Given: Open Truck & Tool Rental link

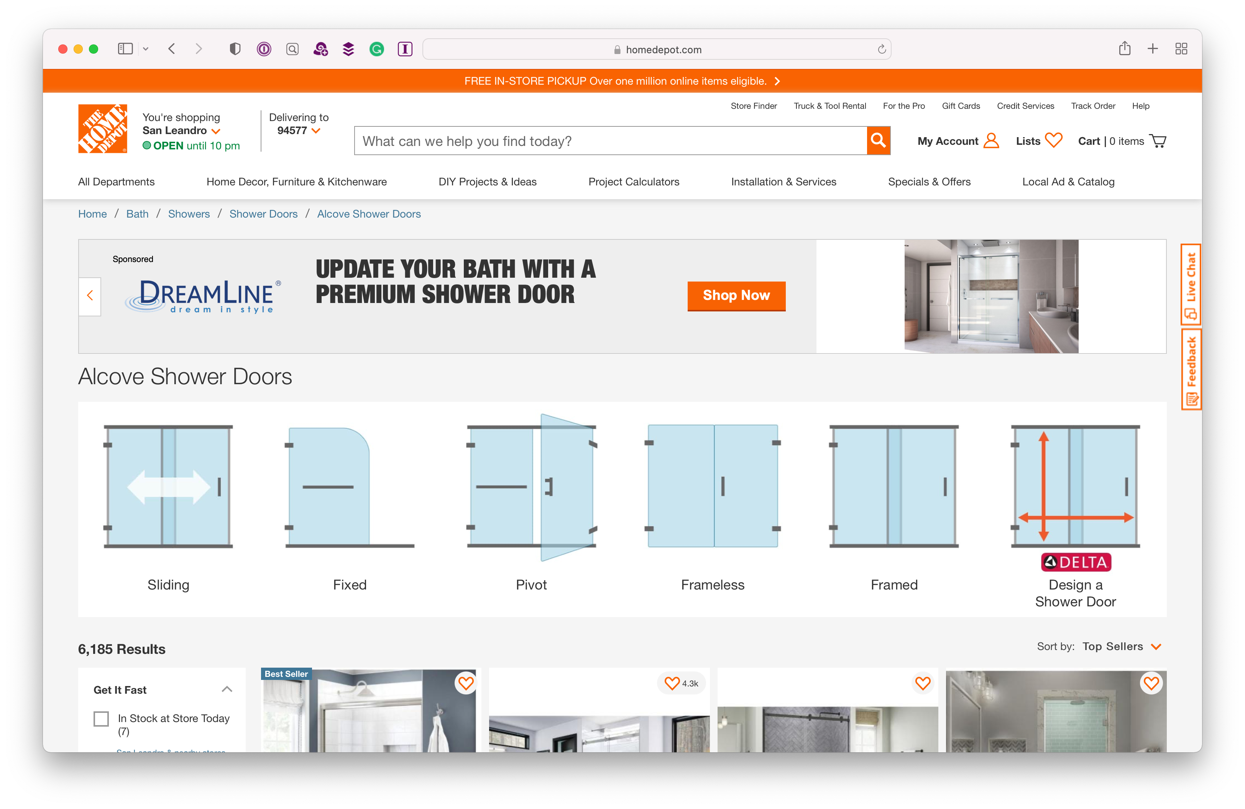Looking at the screenshot, I should point(829,106).
